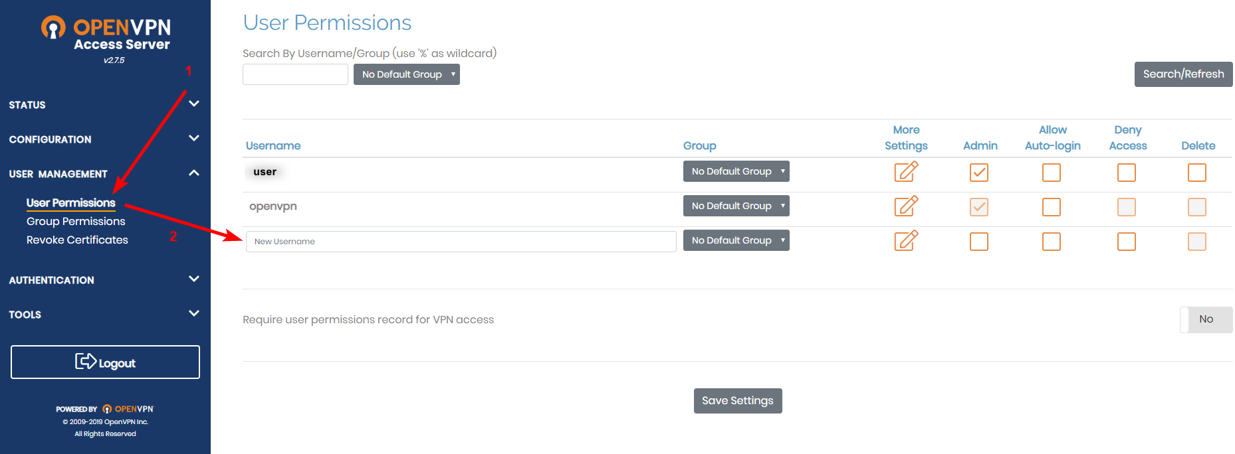This screenshot has width=1235, height=454.
Task: Click the More Settings column header
Action: pos(906,138)
